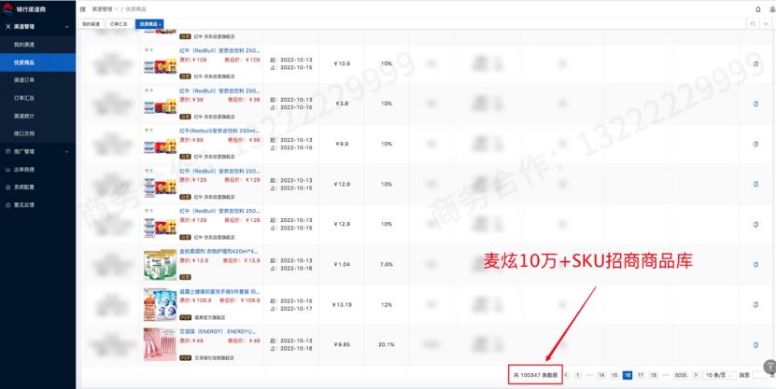Image resolution: width=776 pixels, height=389 pixels.
Task: Go to page 15 in pagination
Action: click(614, 375)
